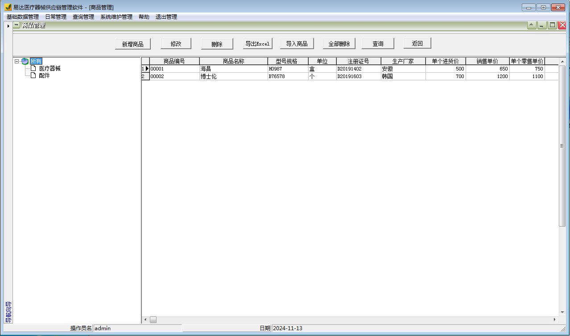Image resolution: width=570 pixels, height=336 pixels.
Task: Click the grid's vertical scroll down arrow
Action: tap(562, 312)
